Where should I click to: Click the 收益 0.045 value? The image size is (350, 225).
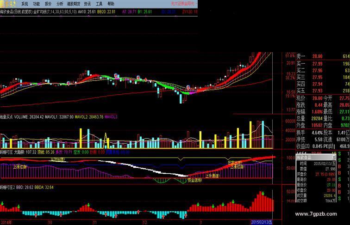[x=317, y=146]
